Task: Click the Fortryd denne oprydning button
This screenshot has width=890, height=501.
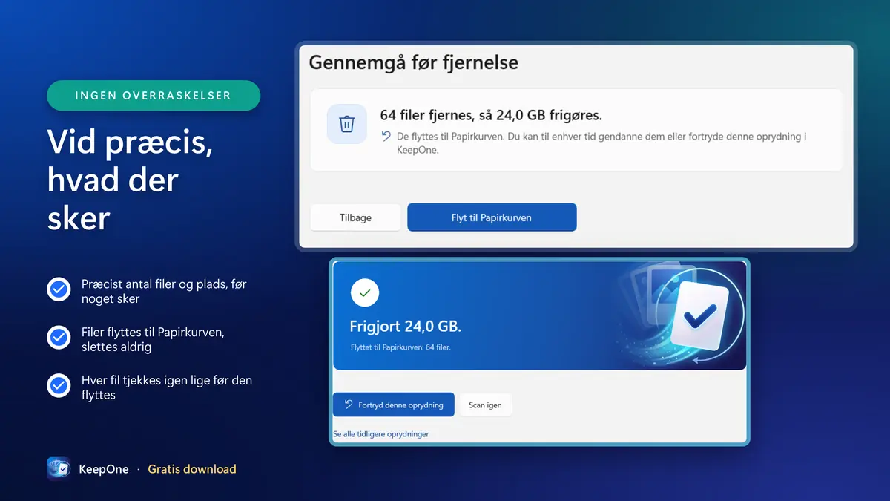Action: point(394,405)
